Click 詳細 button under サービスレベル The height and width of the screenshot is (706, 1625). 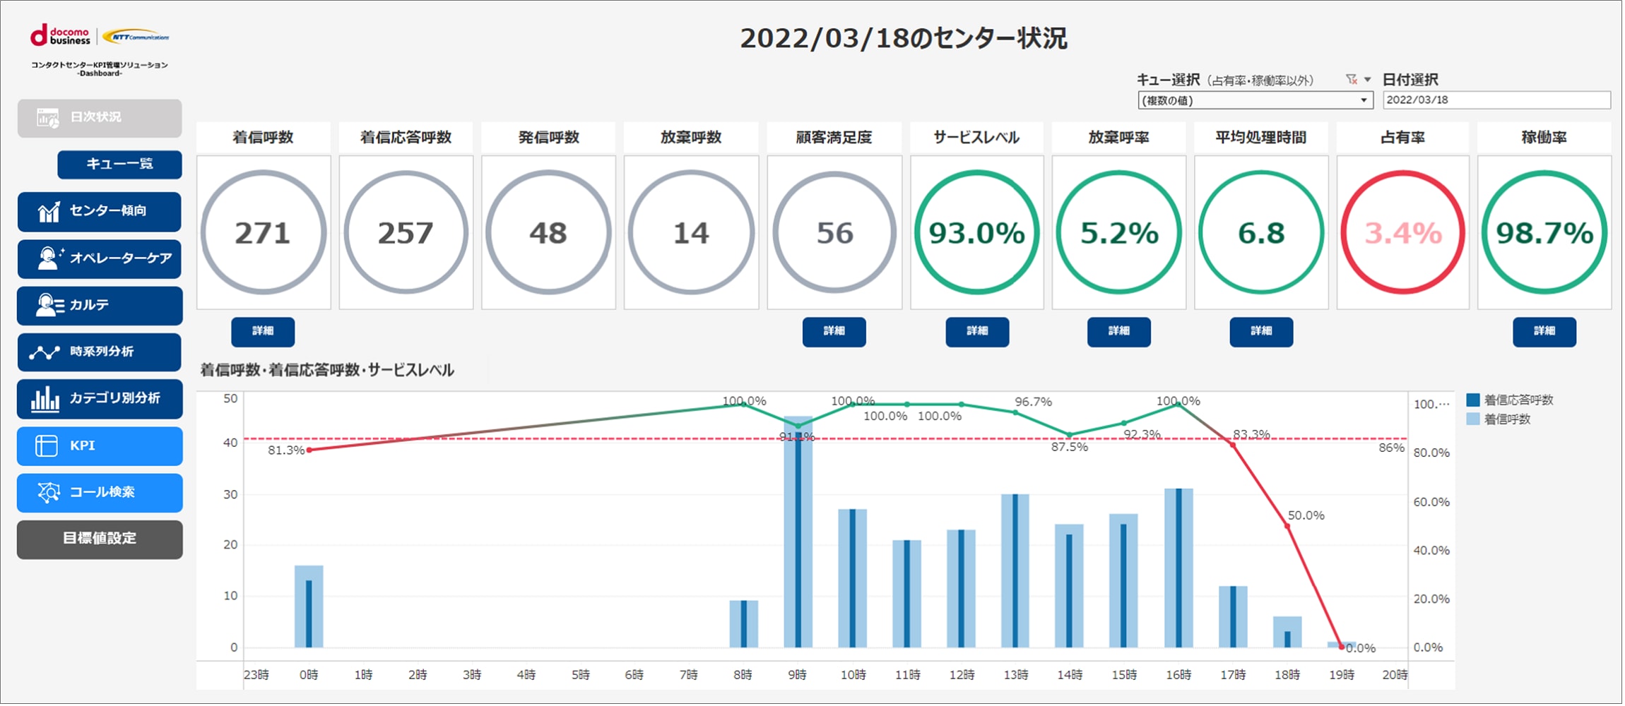(x=977, y=332)
